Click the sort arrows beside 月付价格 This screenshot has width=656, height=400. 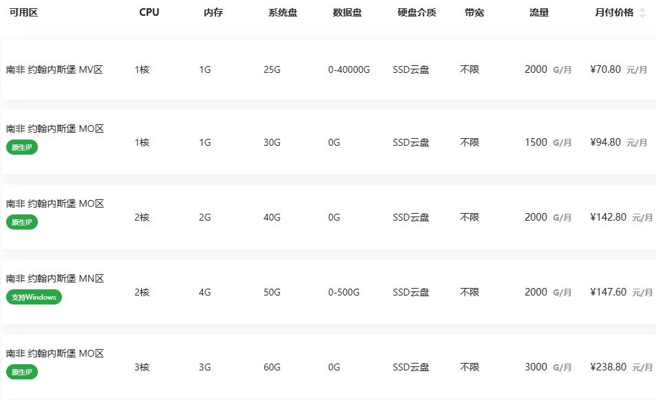(x=642, y=13)
